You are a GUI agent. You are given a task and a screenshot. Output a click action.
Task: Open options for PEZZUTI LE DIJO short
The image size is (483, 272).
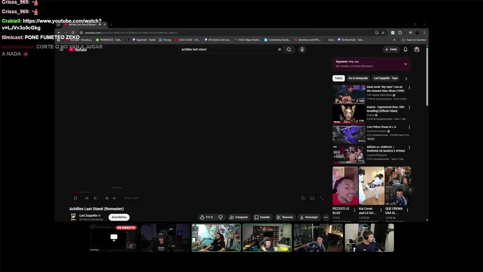tap(354, 210)
